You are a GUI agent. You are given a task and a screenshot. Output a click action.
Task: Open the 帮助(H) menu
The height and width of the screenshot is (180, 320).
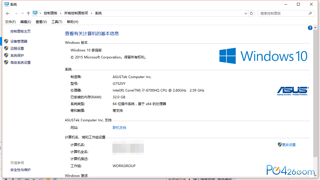pyautogui.click(x=72, y=22)
